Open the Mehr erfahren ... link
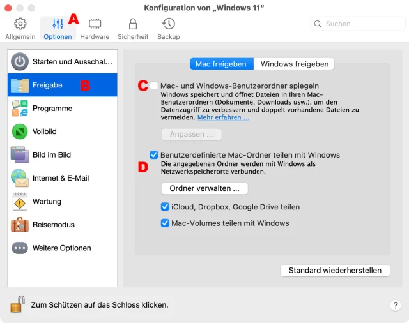 click(223, 117)
